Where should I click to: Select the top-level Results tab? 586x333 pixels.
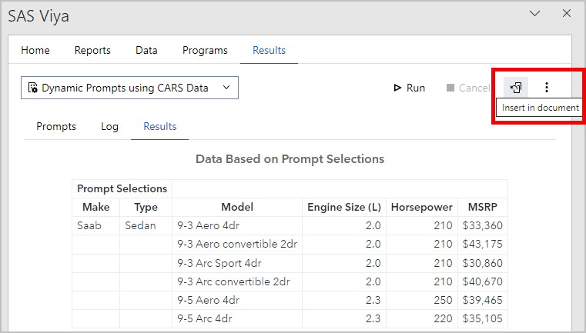coord(269,51)
